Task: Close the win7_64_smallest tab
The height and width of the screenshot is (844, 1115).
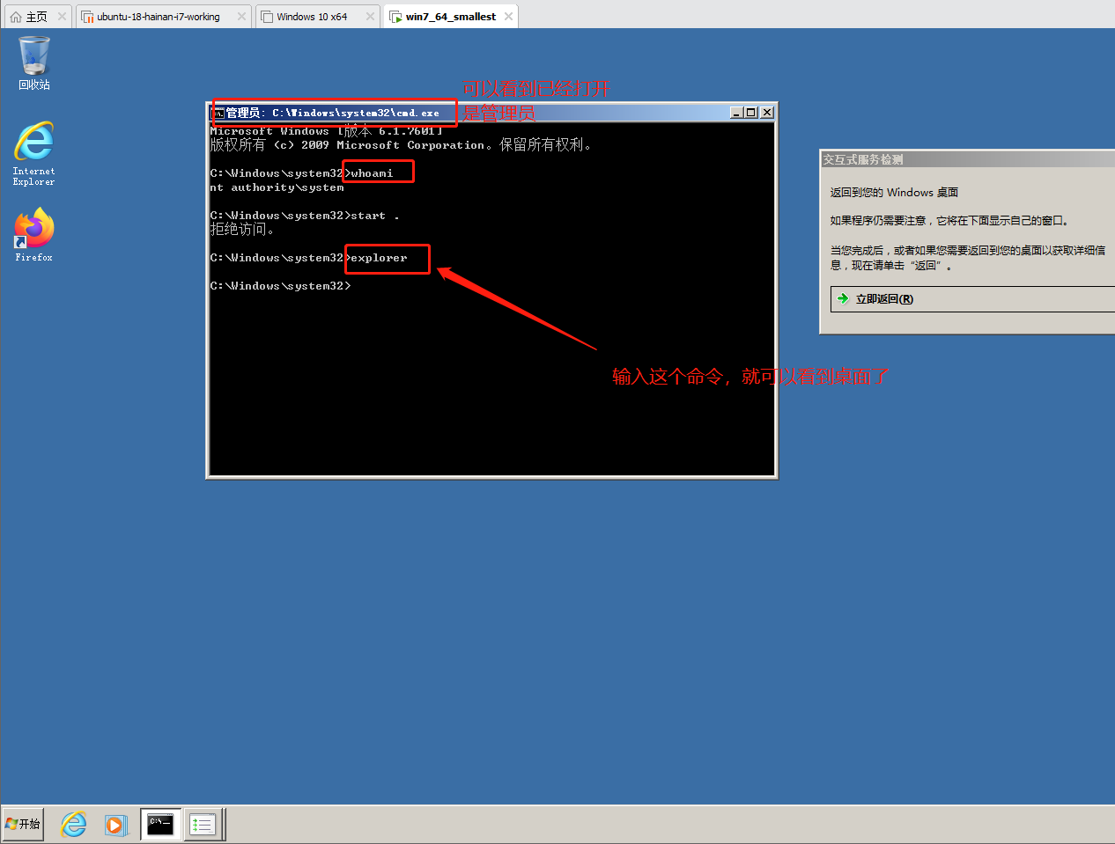Action: click(x=508, y=17)
